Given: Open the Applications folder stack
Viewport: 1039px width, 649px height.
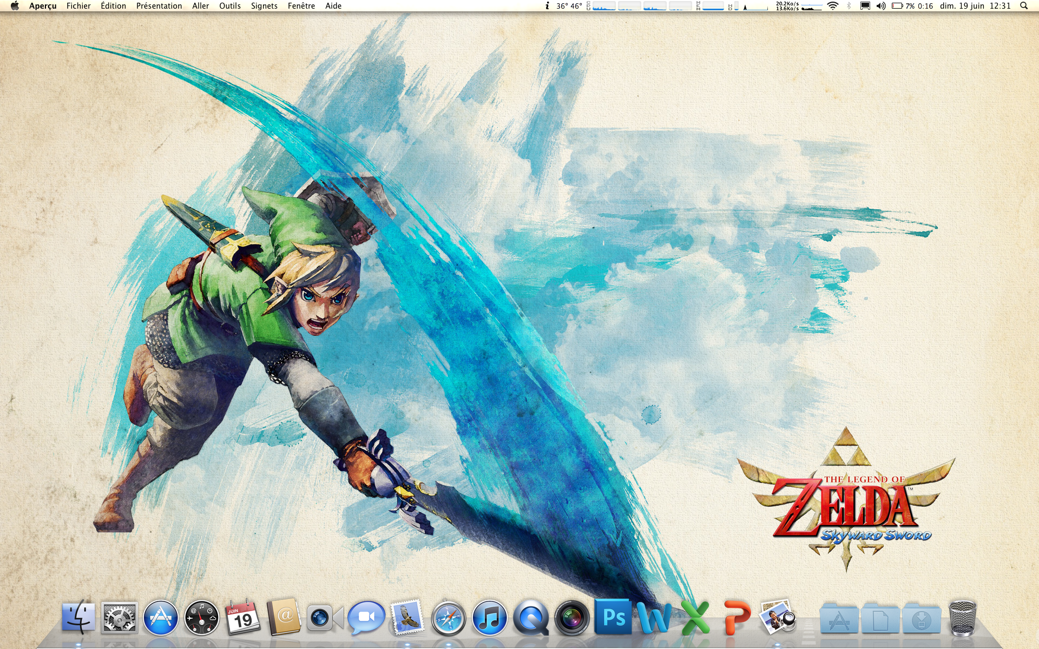Looking at the screenshot, I should (x=839, y=618).
